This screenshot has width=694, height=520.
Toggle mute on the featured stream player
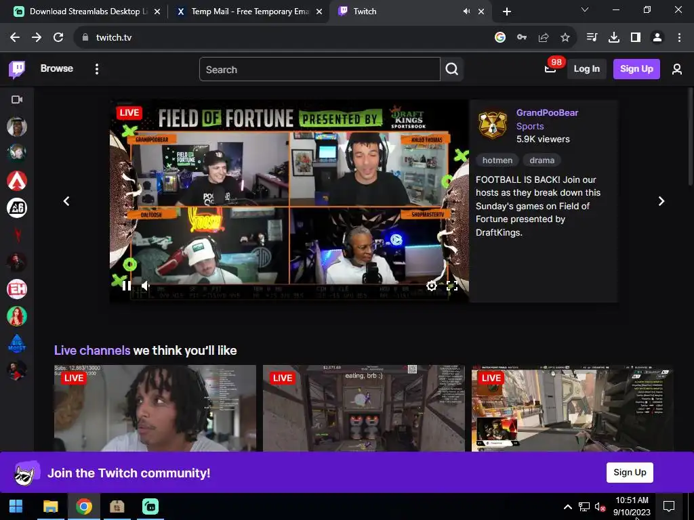point(146,286)
